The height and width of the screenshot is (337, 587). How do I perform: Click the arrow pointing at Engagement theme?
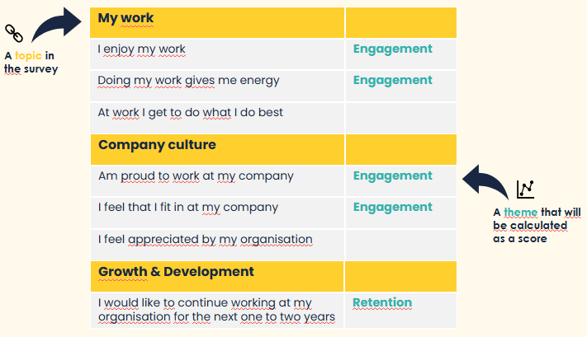tap(485, 182)
